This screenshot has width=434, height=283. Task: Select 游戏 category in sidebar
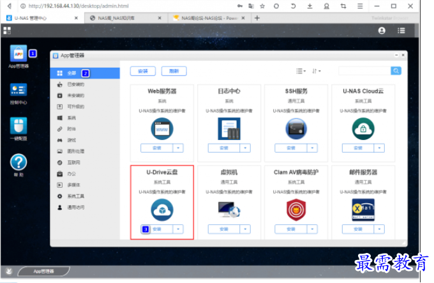pos(85,140)
